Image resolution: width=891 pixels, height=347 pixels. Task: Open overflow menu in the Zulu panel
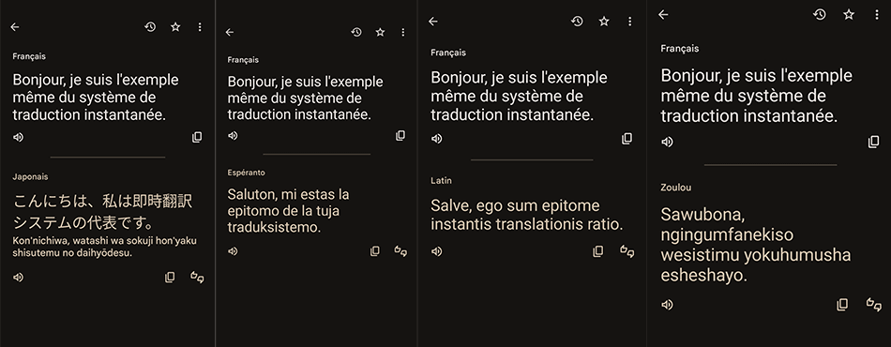pos(877,15)
